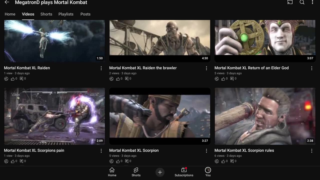Click the title Mortal Kombat XL Raiden the brawler
This screenshot has width=320, height=180.
click(x=143, y=68)
